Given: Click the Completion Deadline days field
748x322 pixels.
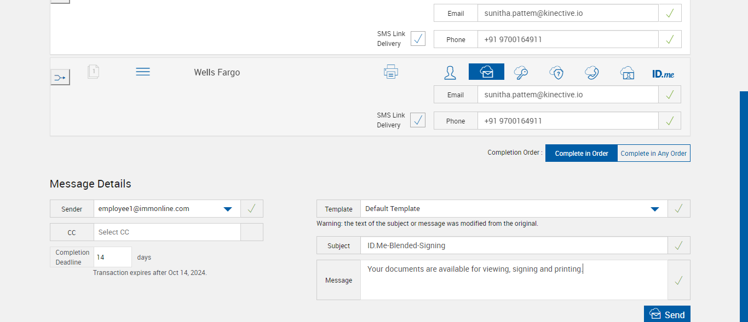Looking at the screenshot, I should point(113,257).
